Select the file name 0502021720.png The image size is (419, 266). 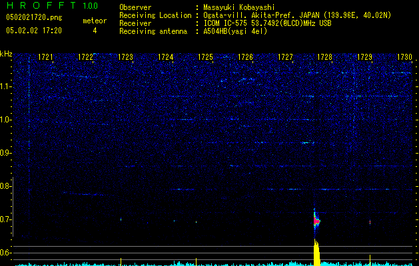point(34,18)
